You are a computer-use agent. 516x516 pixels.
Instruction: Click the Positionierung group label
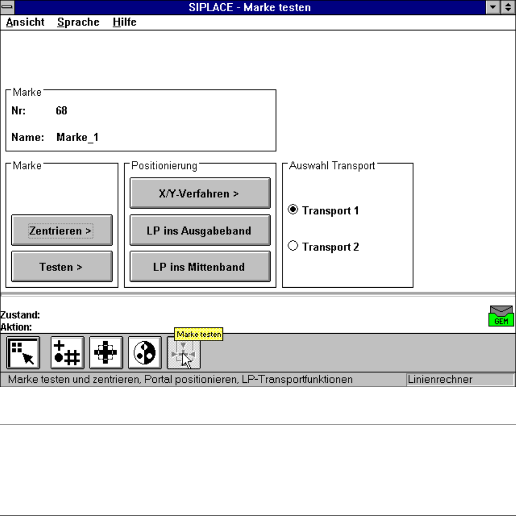click(164, 166)
